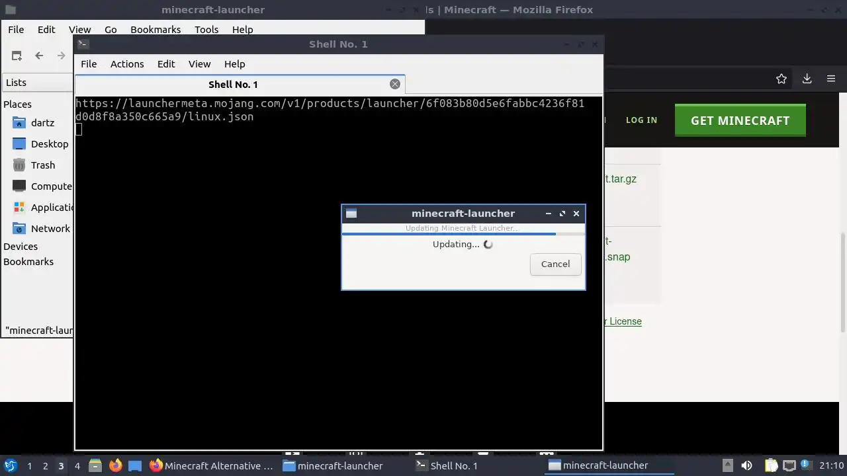Bookmark this page with the Firefox star icon
This screenshot has height=476, width=847.
[781, 79]
